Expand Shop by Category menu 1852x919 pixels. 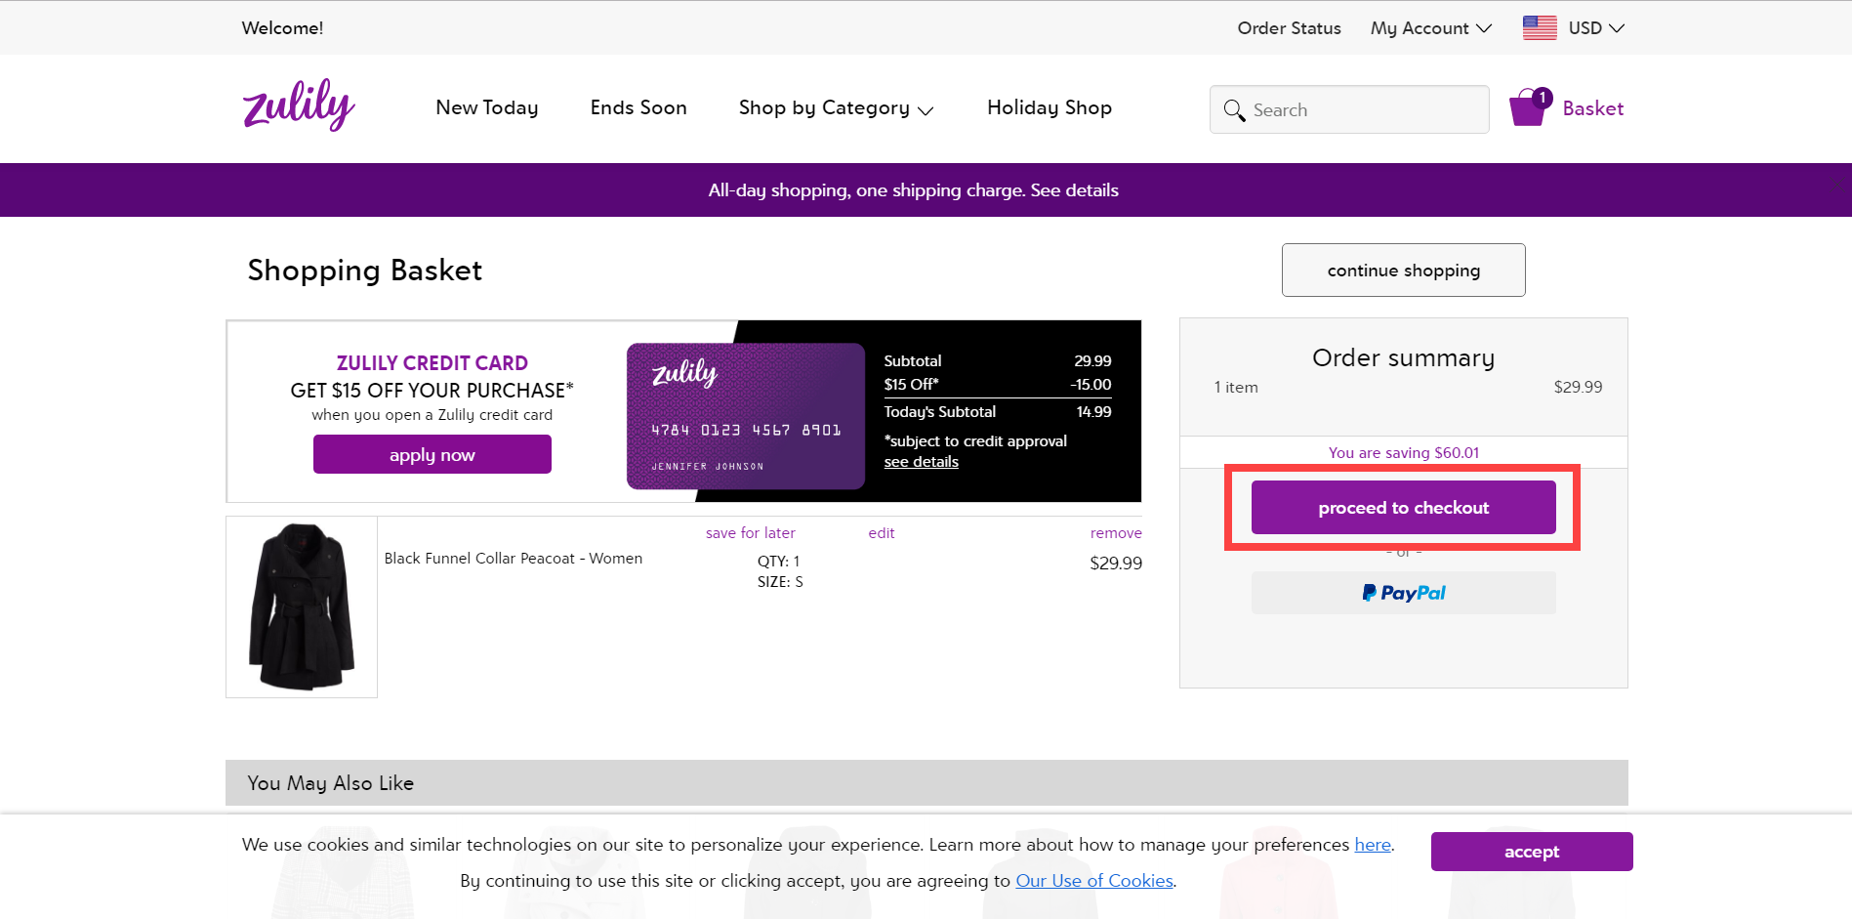[x=836, y=108]
